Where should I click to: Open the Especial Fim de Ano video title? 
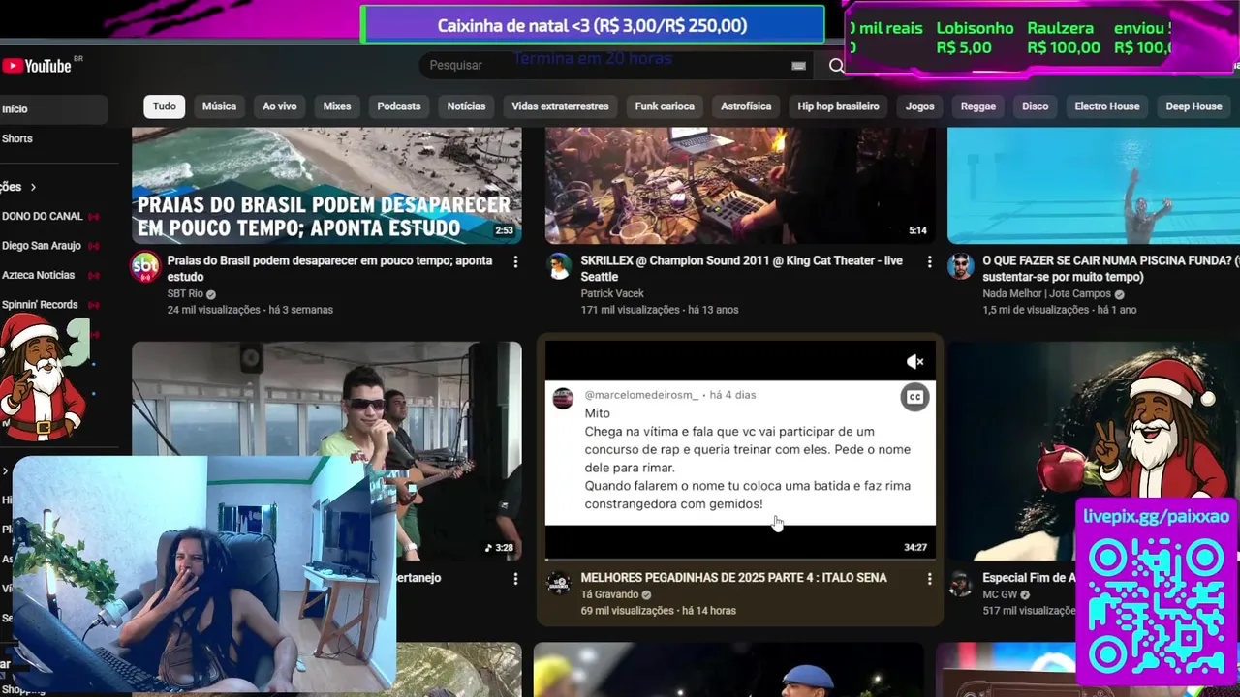point(1029,578)
